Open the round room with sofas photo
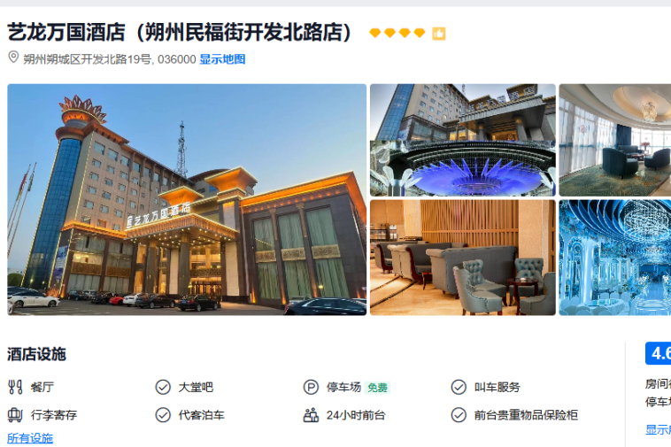The image size is (671, 447). click(x=615, y=141)
